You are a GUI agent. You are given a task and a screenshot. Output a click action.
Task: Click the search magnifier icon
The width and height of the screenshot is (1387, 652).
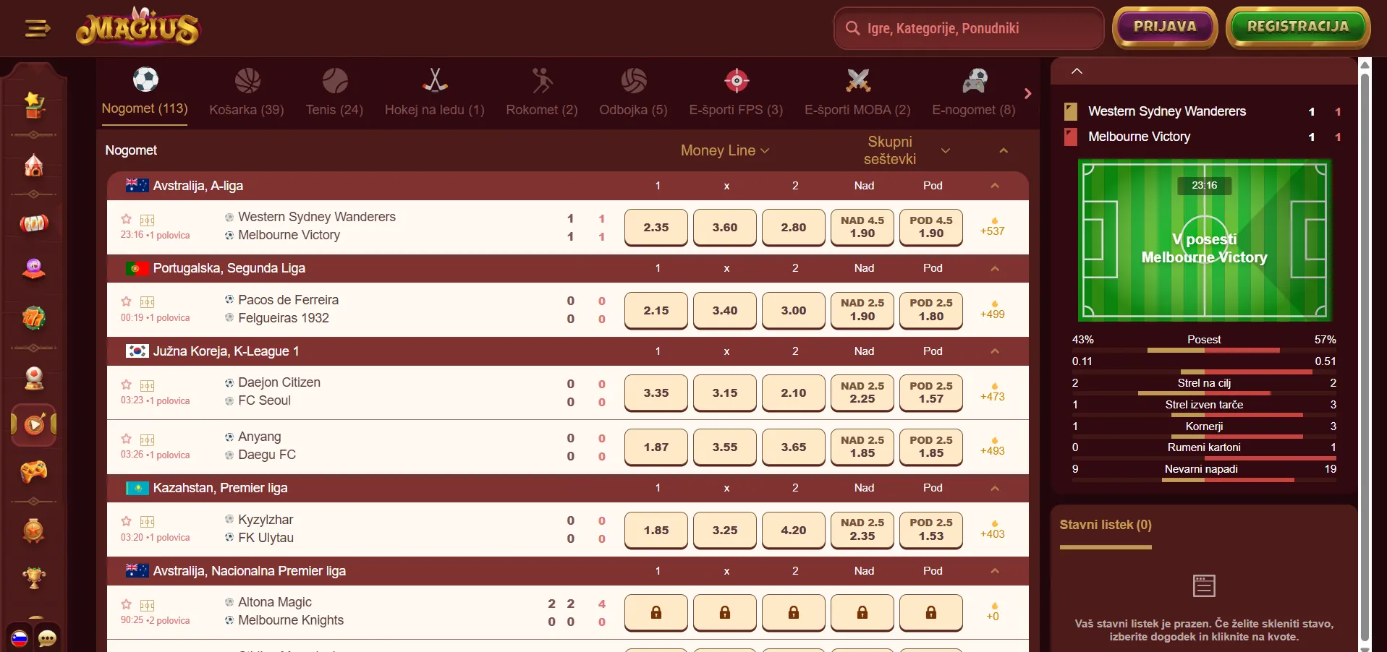(852, 28)
